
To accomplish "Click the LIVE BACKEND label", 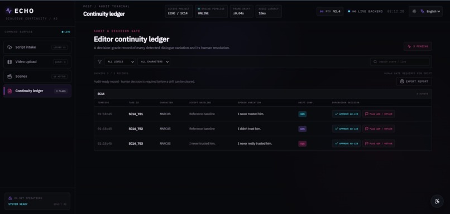I will click(370, 12).
